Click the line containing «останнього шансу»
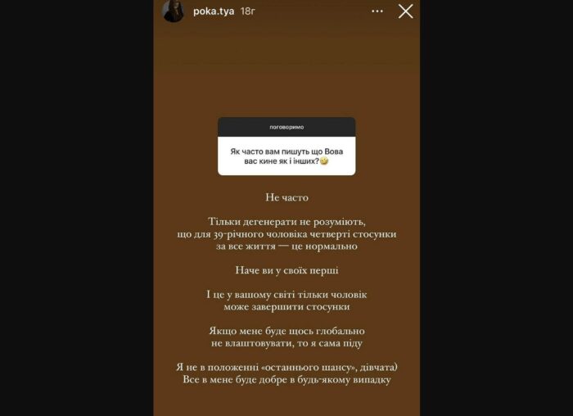 pos(286,367)
